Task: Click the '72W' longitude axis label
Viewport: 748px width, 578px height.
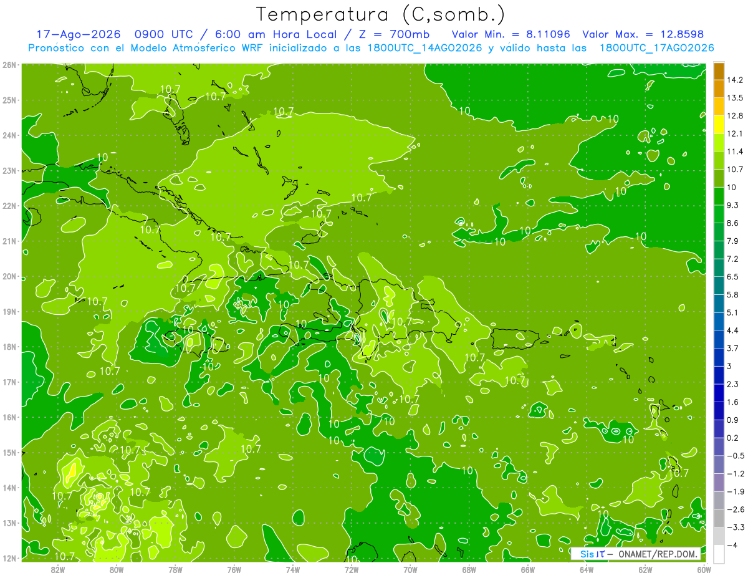Action: [352, 569]
